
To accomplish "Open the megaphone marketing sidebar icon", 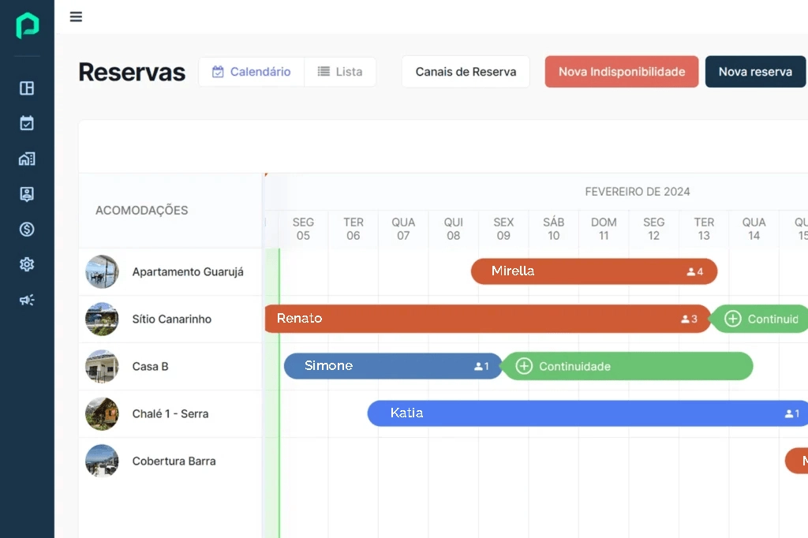I will point(27,300).
